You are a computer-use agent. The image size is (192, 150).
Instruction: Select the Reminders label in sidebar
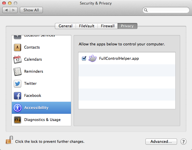tap(34, 71)
